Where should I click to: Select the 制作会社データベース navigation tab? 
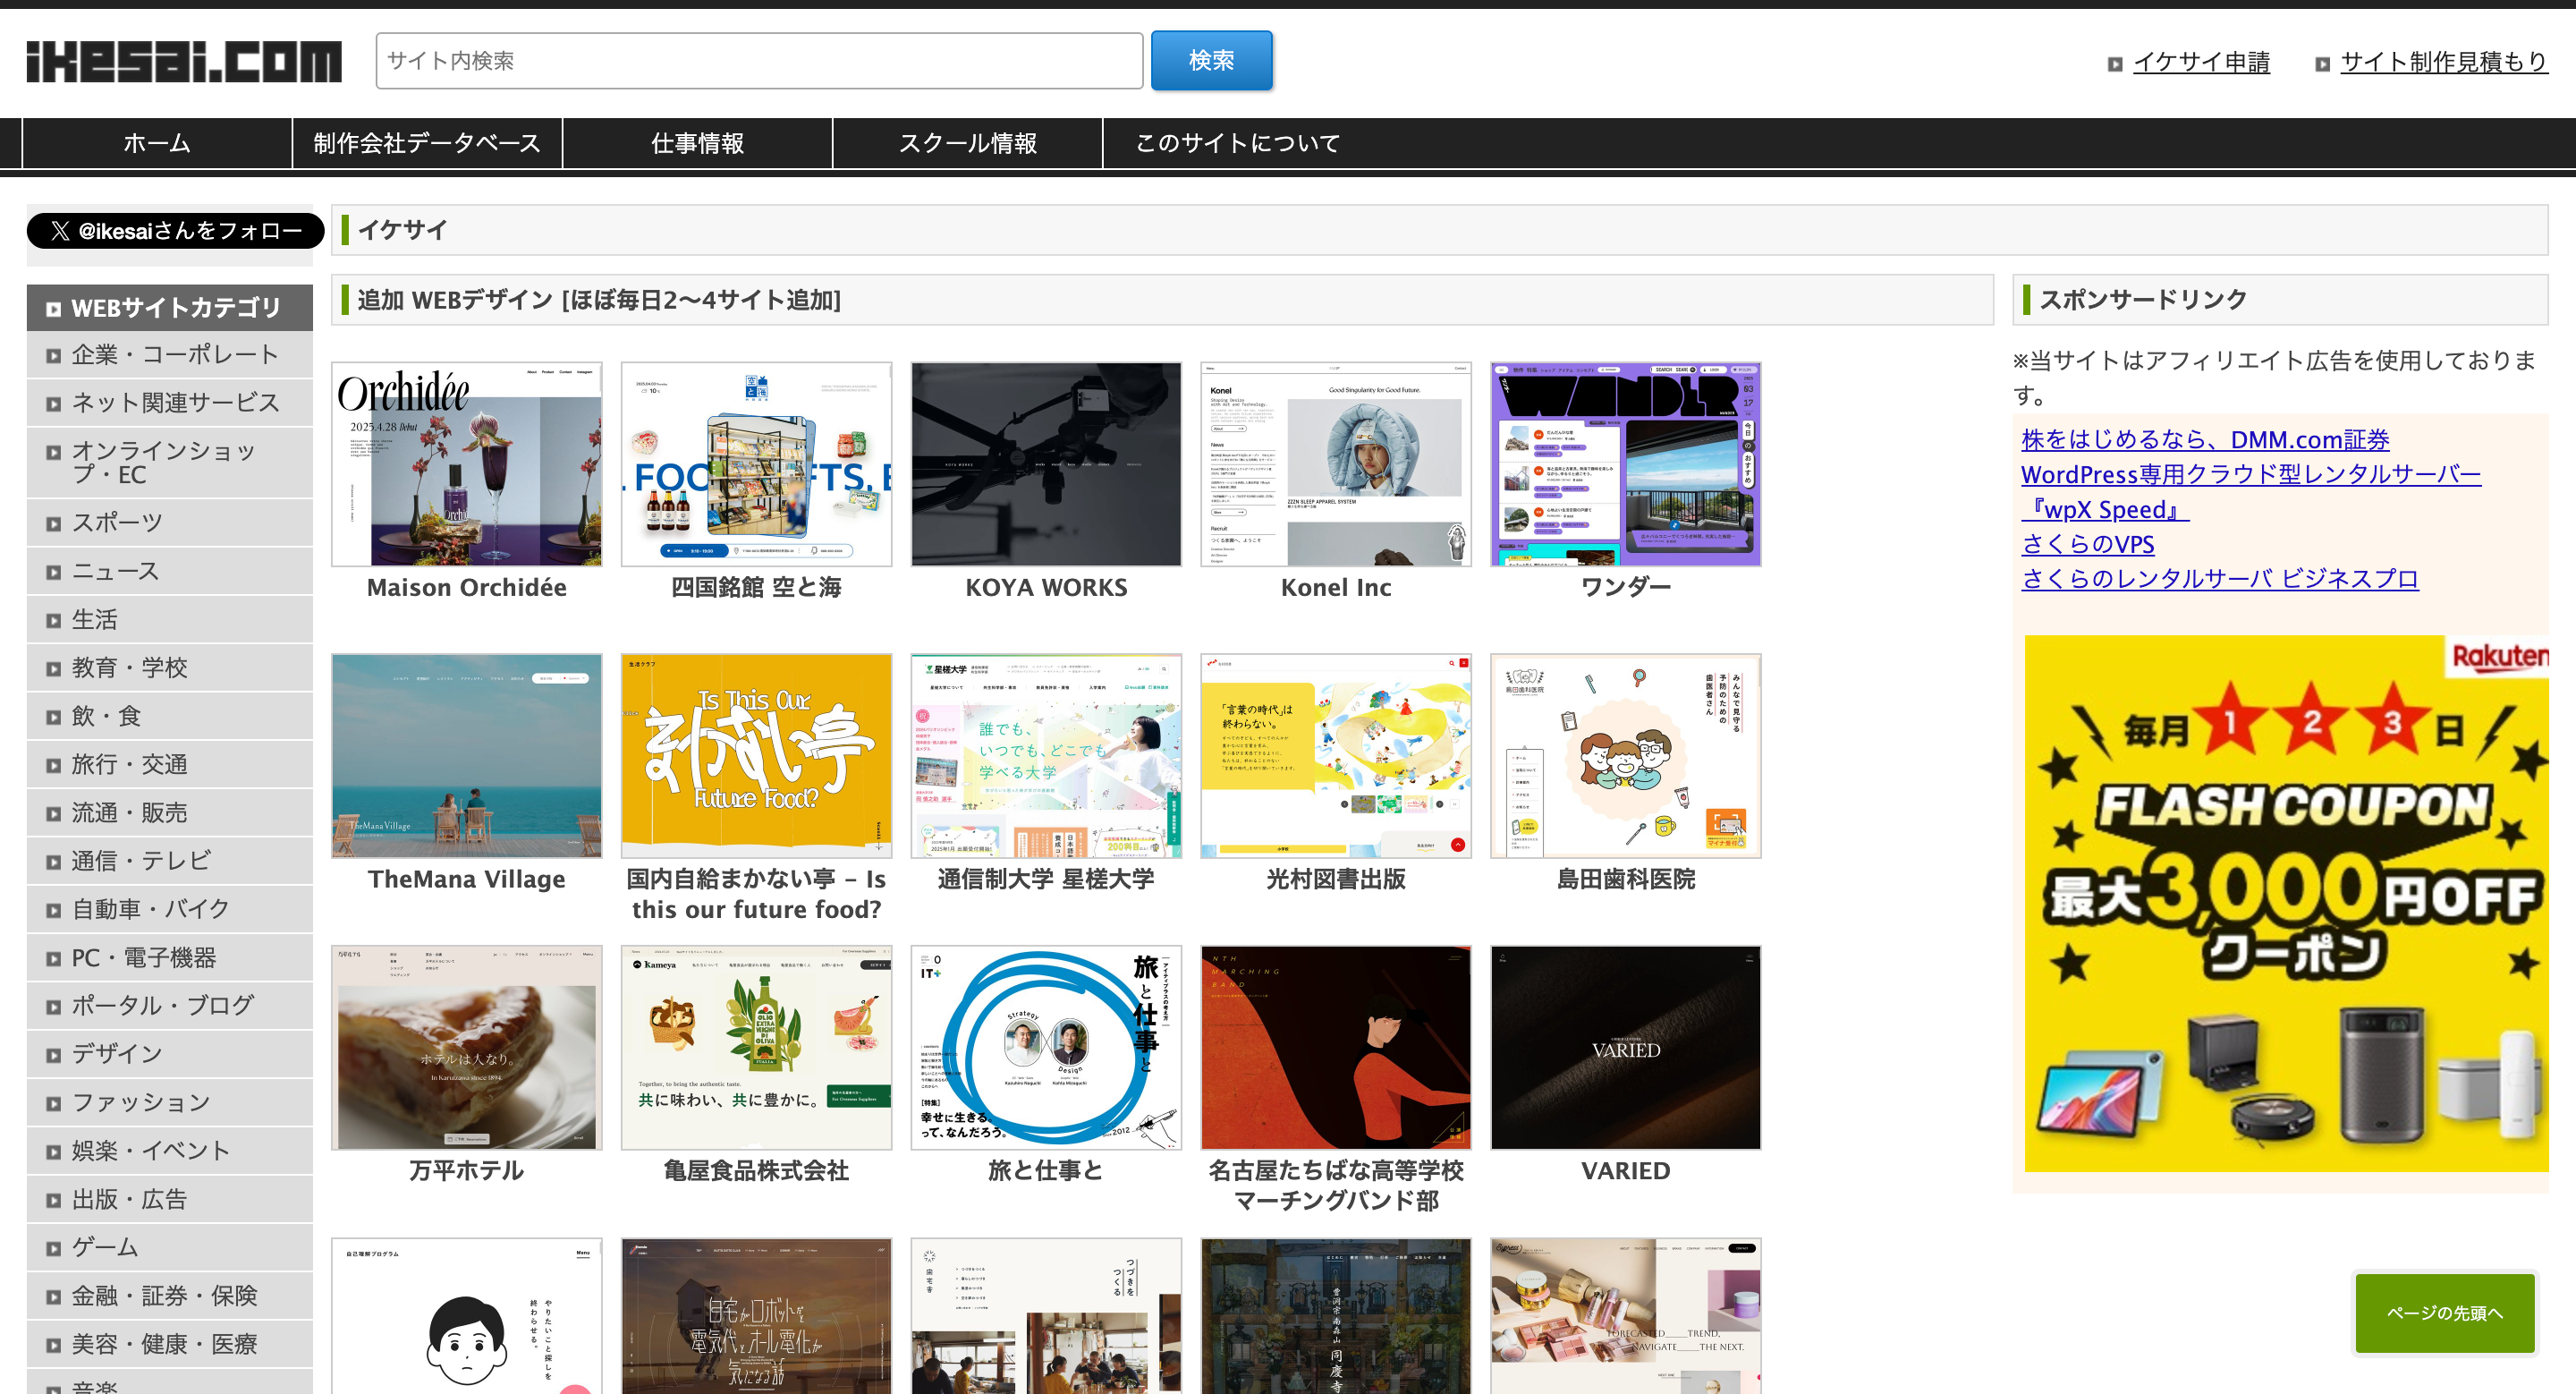(427, 143)
